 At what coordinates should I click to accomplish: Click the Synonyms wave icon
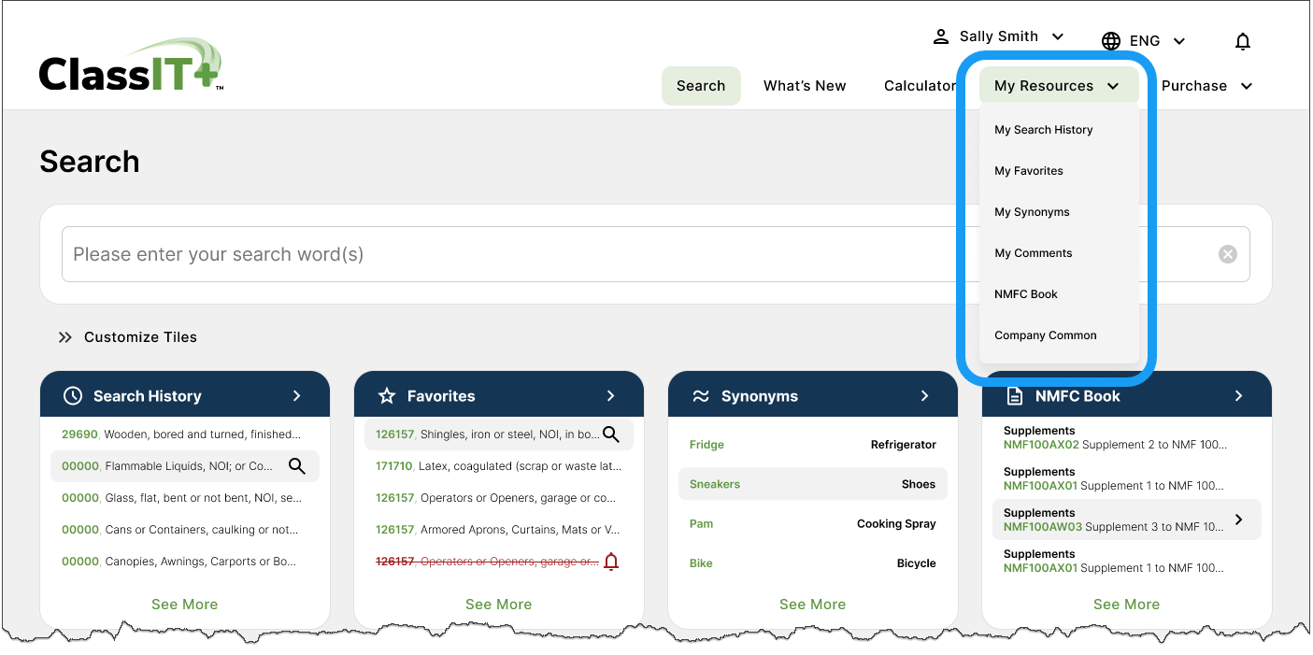[702, 394]
